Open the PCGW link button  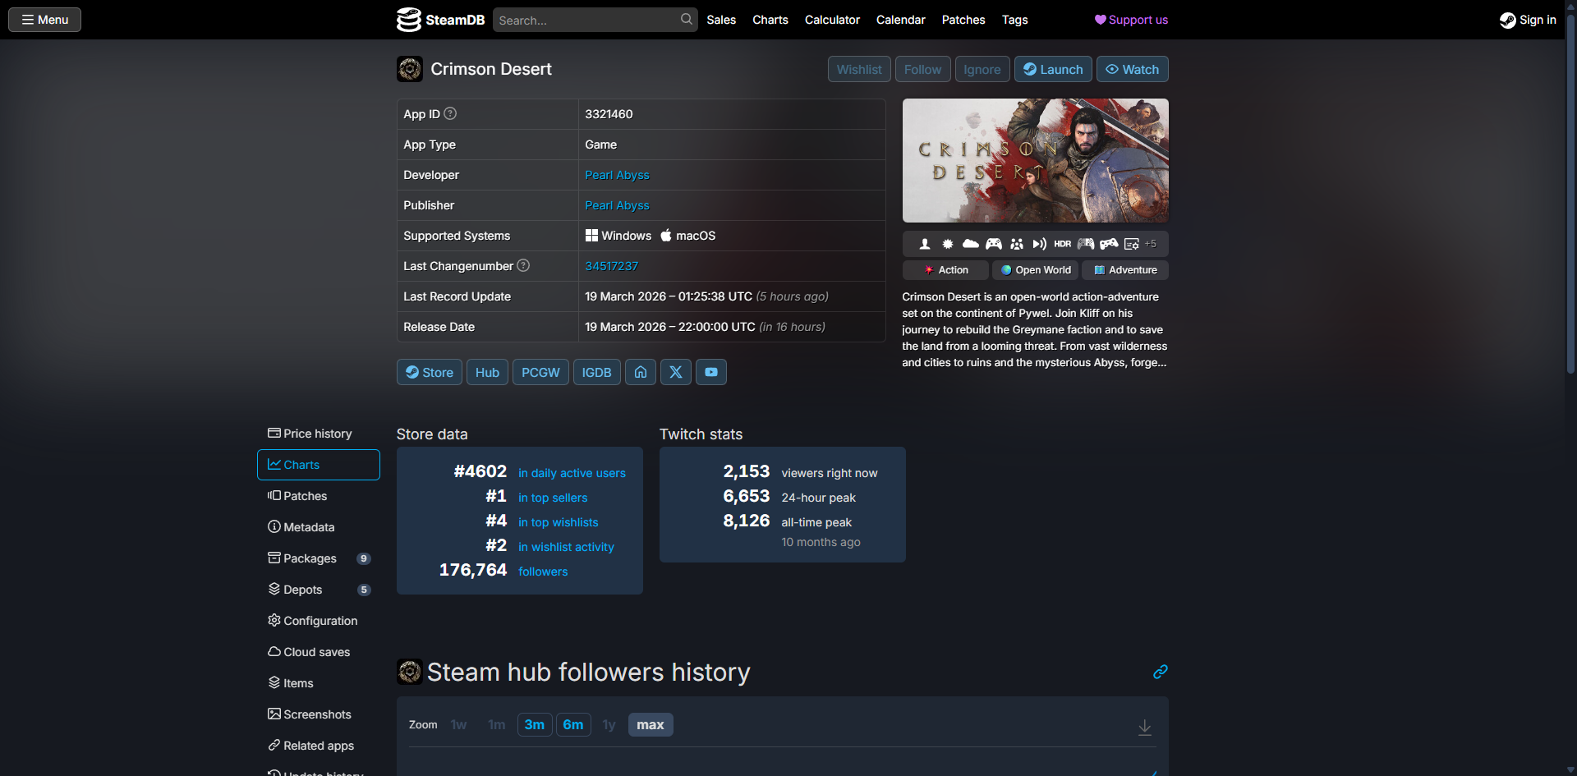[540, 372]
